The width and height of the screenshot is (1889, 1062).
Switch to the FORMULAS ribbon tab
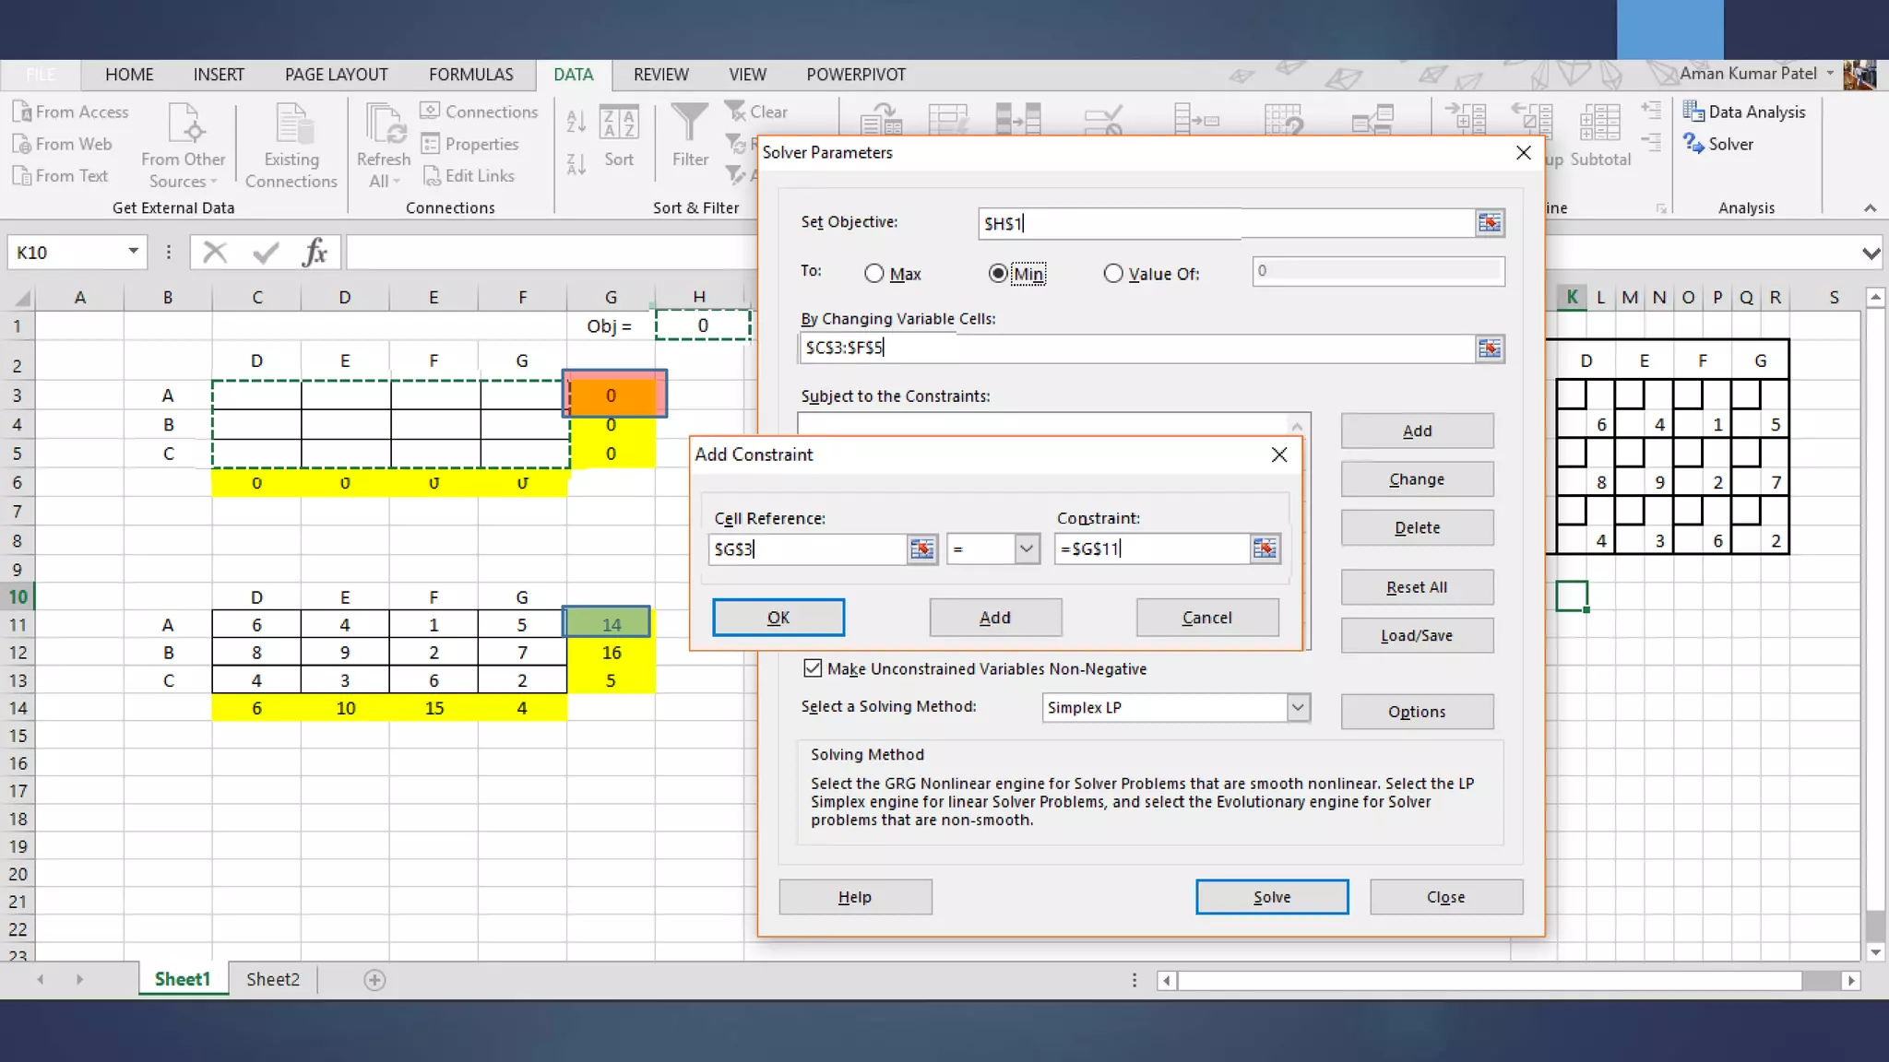pos(470,75)
